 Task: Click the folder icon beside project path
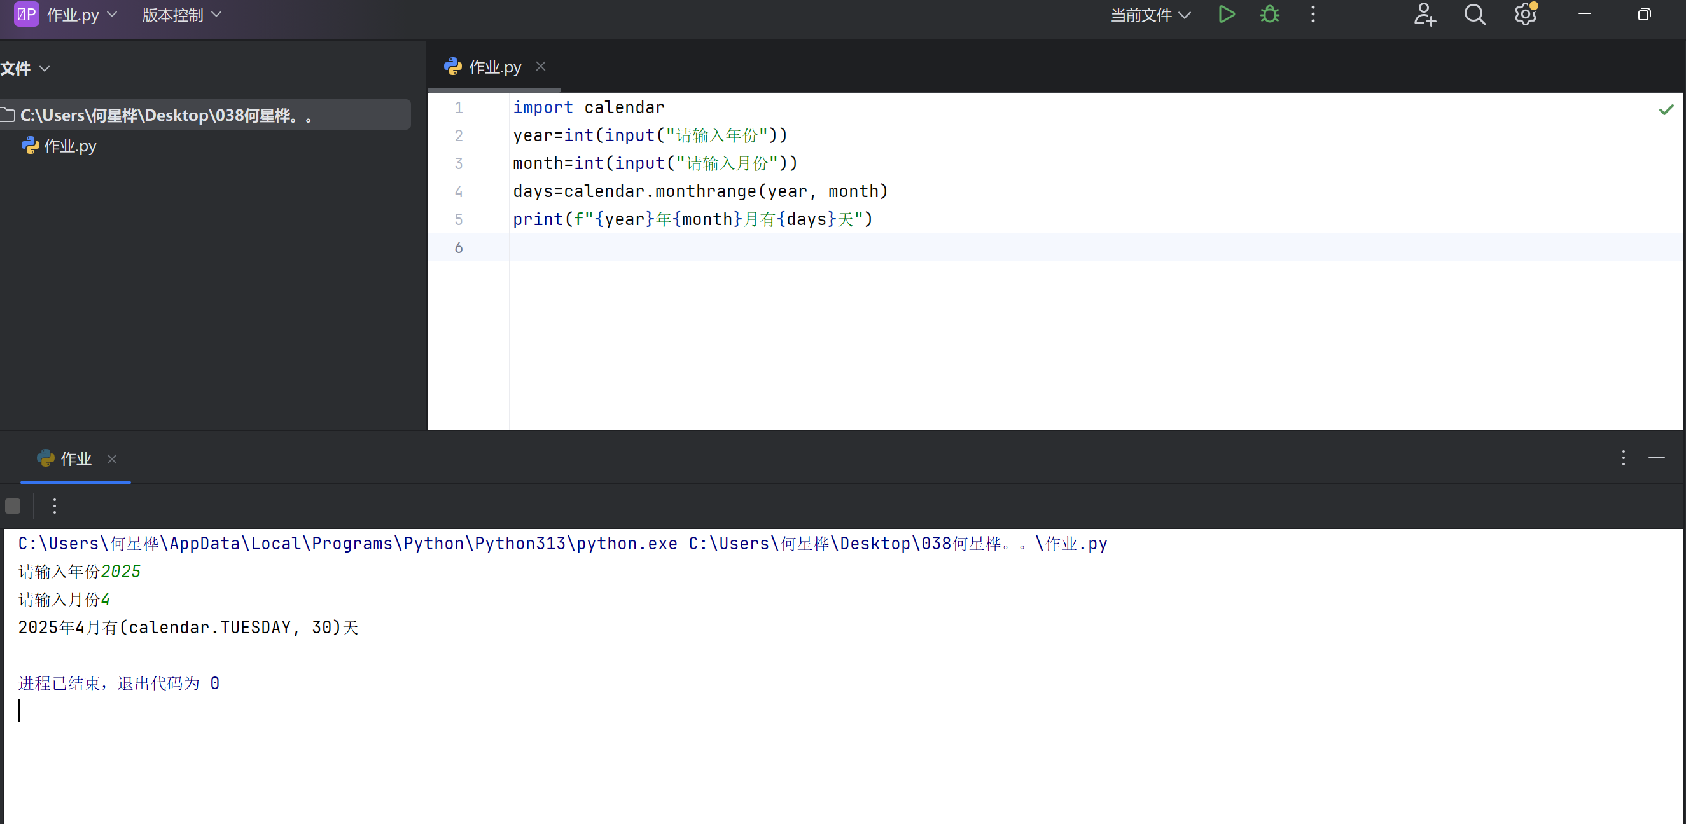(x=8, y=115)
